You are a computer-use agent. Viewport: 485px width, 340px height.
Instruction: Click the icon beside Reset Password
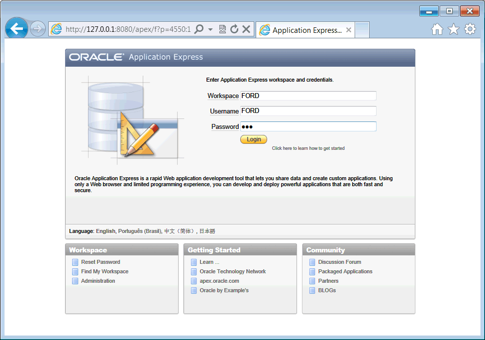point(75,262)
